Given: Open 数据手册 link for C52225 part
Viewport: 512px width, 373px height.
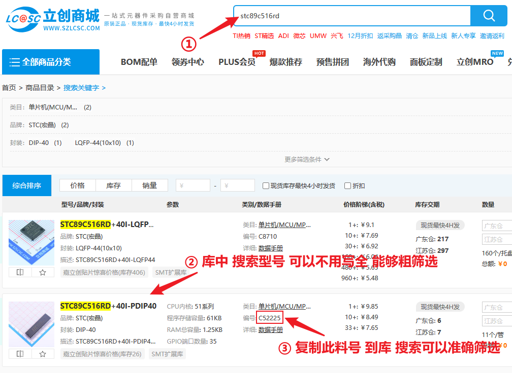Looking at the screenshot, I should (x=271, y=330).
